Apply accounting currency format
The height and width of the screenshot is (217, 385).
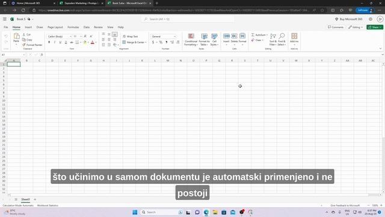[x=153, y=42]
